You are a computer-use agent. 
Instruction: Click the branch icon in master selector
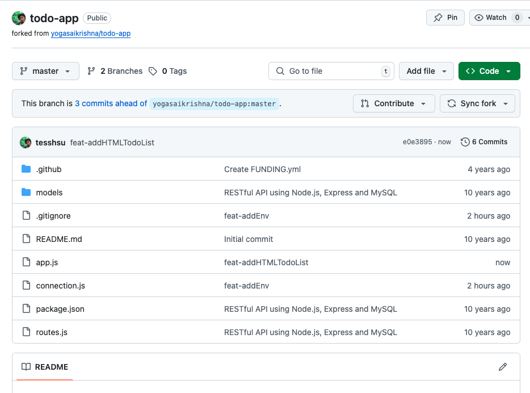click(24, 71)
